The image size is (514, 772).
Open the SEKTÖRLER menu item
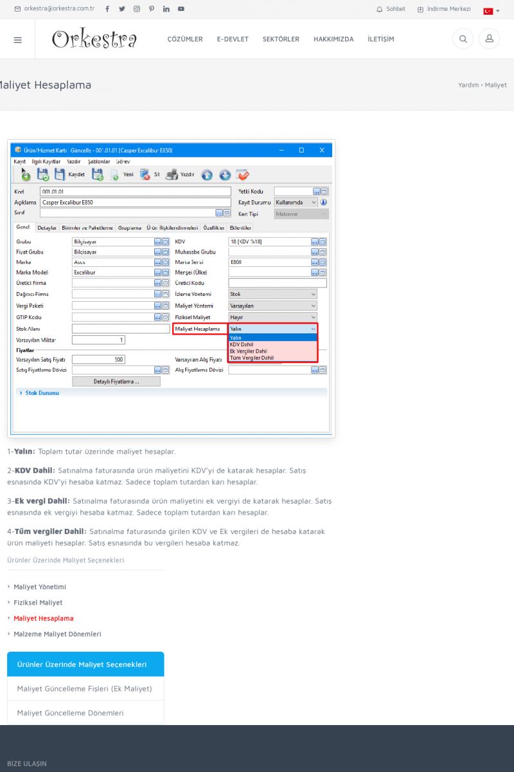coord(281,39)
